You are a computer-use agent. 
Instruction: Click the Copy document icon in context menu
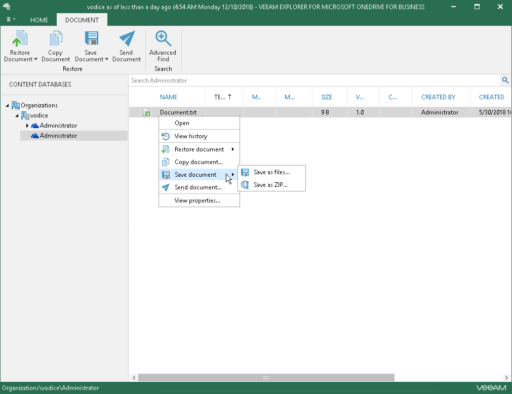166,162
